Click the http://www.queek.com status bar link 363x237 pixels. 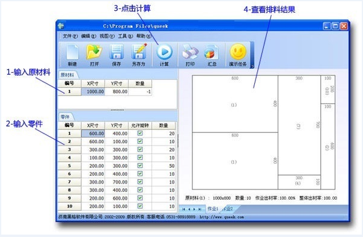click(222, 217)
